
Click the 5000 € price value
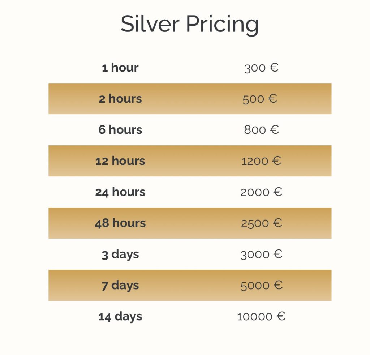coord(261,286)
